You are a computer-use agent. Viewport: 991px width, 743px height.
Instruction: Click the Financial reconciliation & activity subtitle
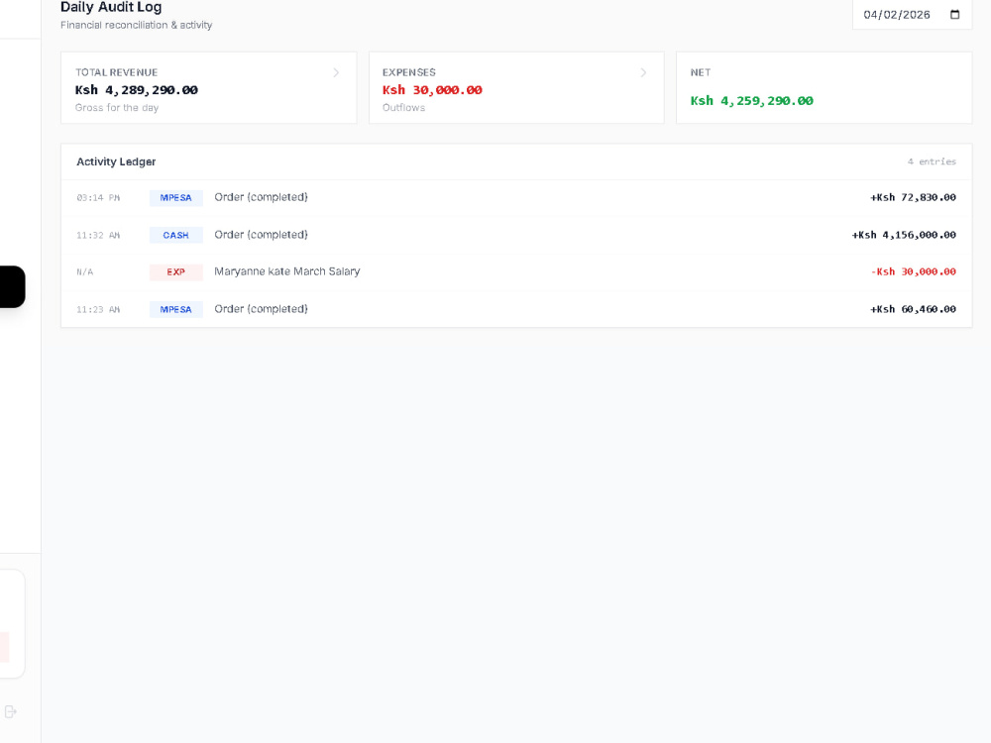tap(137, 25)
